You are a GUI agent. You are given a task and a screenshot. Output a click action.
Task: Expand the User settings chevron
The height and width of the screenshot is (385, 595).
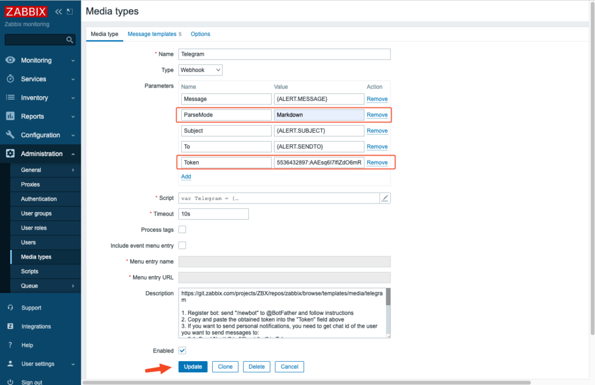(73, 364)
